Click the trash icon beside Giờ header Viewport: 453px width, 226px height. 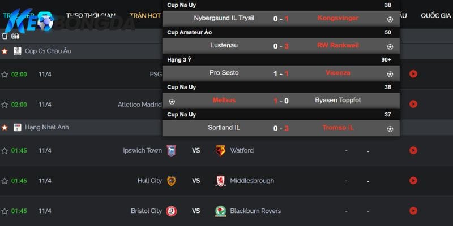point(5,36)
